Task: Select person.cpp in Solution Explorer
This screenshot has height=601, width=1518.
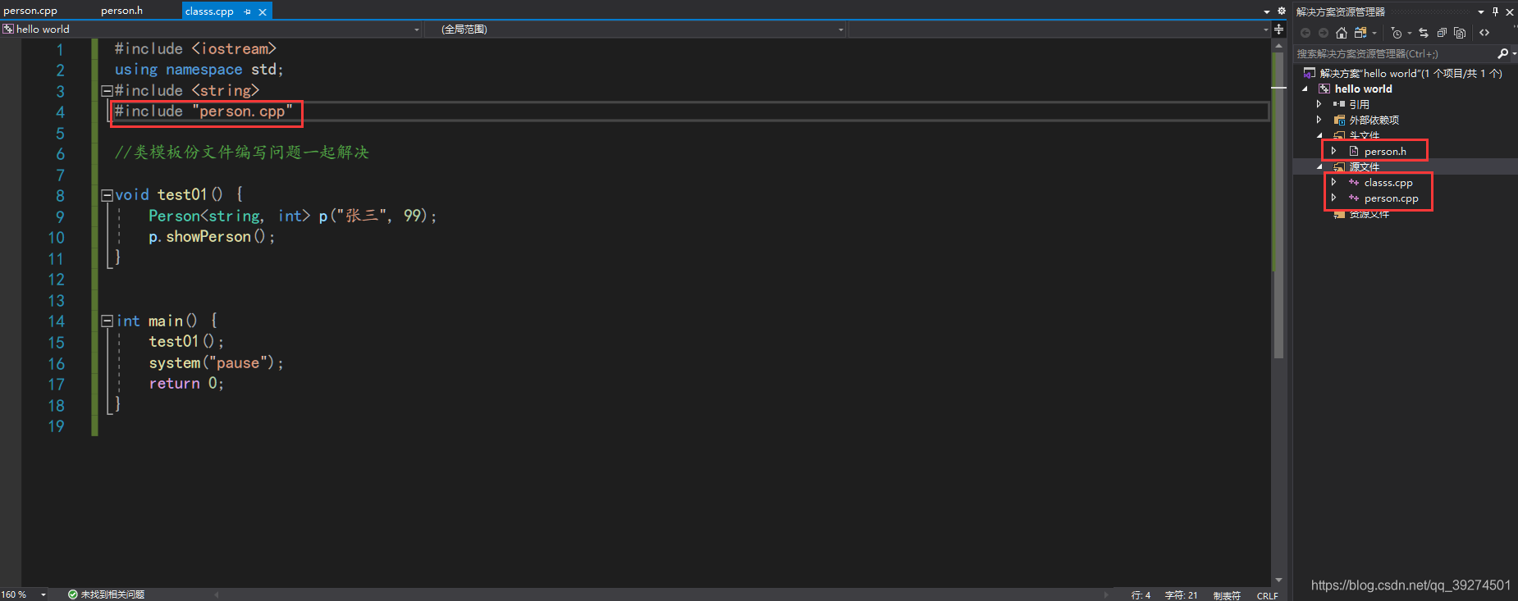Action: 1391,198
